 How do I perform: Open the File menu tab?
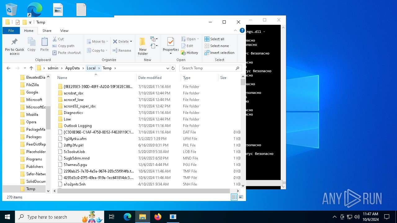(11, 31)
